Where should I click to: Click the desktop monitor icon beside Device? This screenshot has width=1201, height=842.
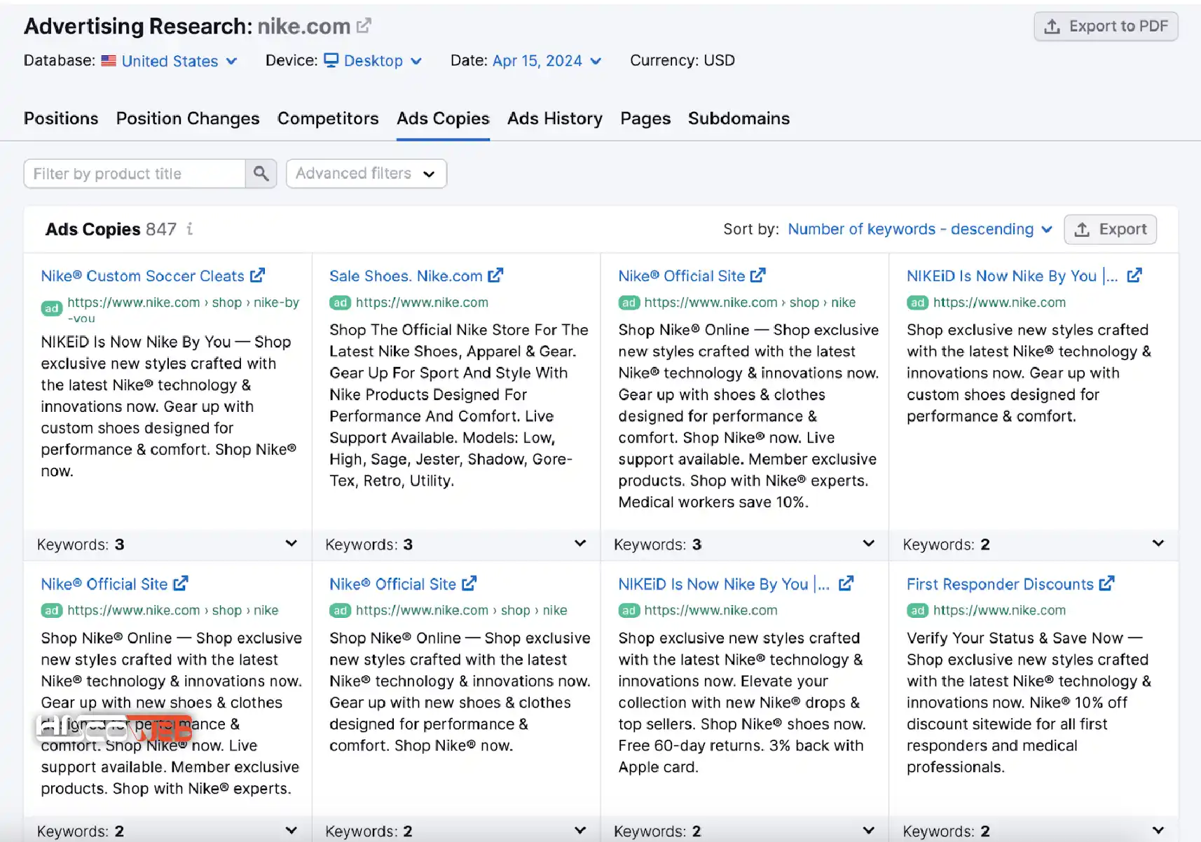(331, 60)
